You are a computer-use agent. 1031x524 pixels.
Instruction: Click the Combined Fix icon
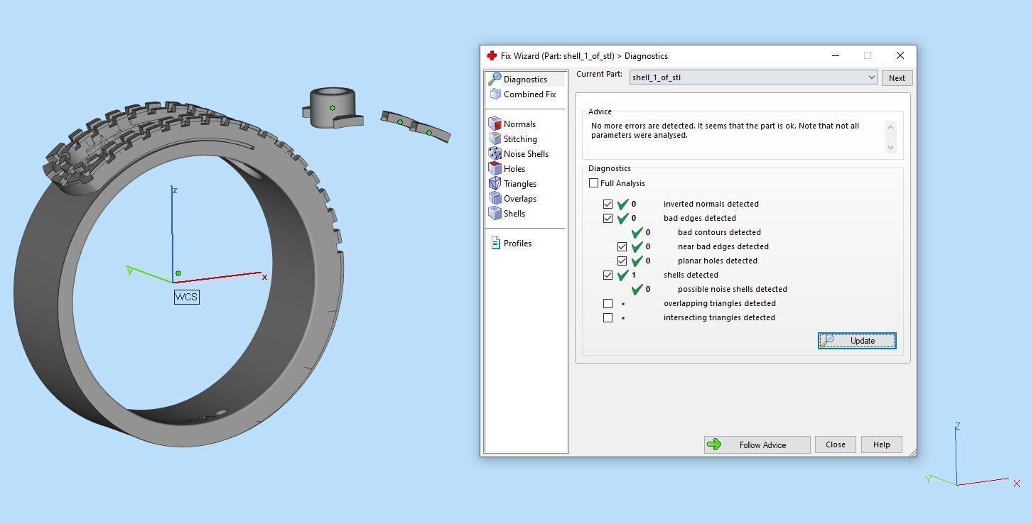(495, 94)
